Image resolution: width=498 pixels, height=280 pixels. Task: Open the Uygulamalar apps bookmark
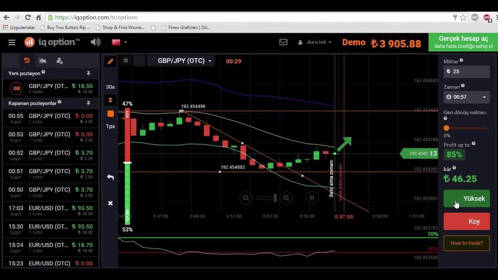tap(19, 28)
